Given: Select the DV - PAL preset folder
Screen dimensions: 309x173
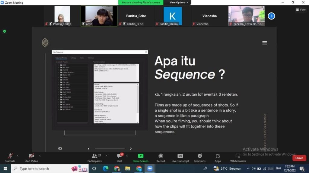Looking at the screenshot, I should point(66,87).
